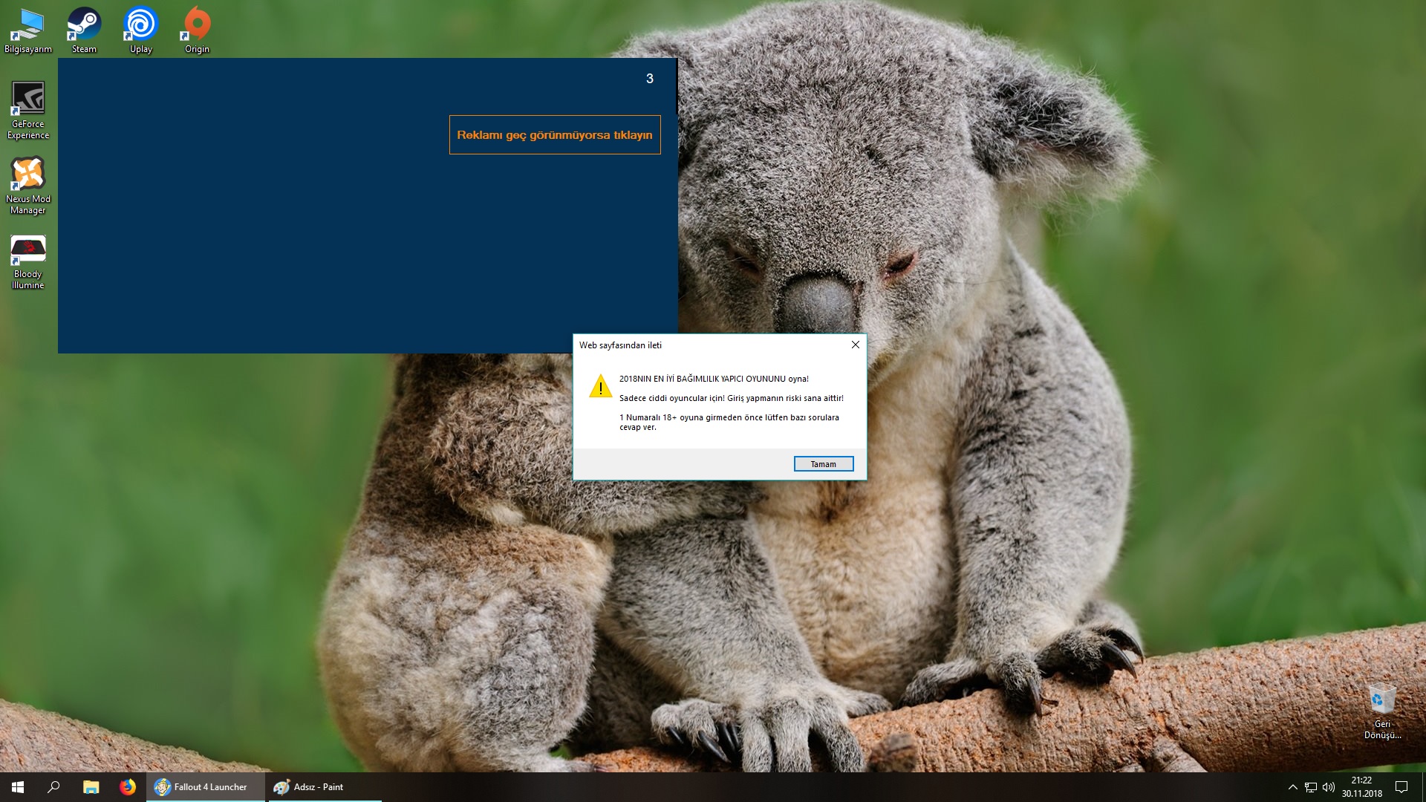1426x802 pixels.
Task: Open the Action Center notifications icon
Action: [x=1401, y=787]
